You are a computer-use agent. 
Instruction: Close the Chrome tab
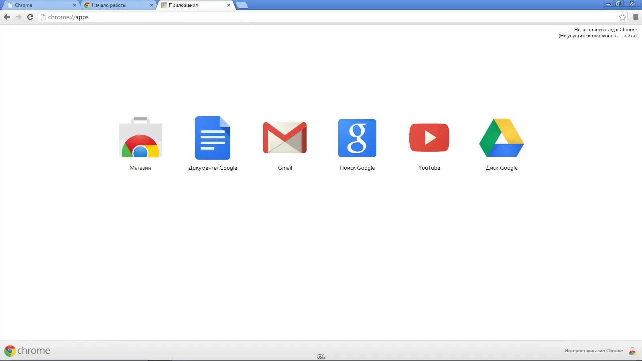pos(75,5)
